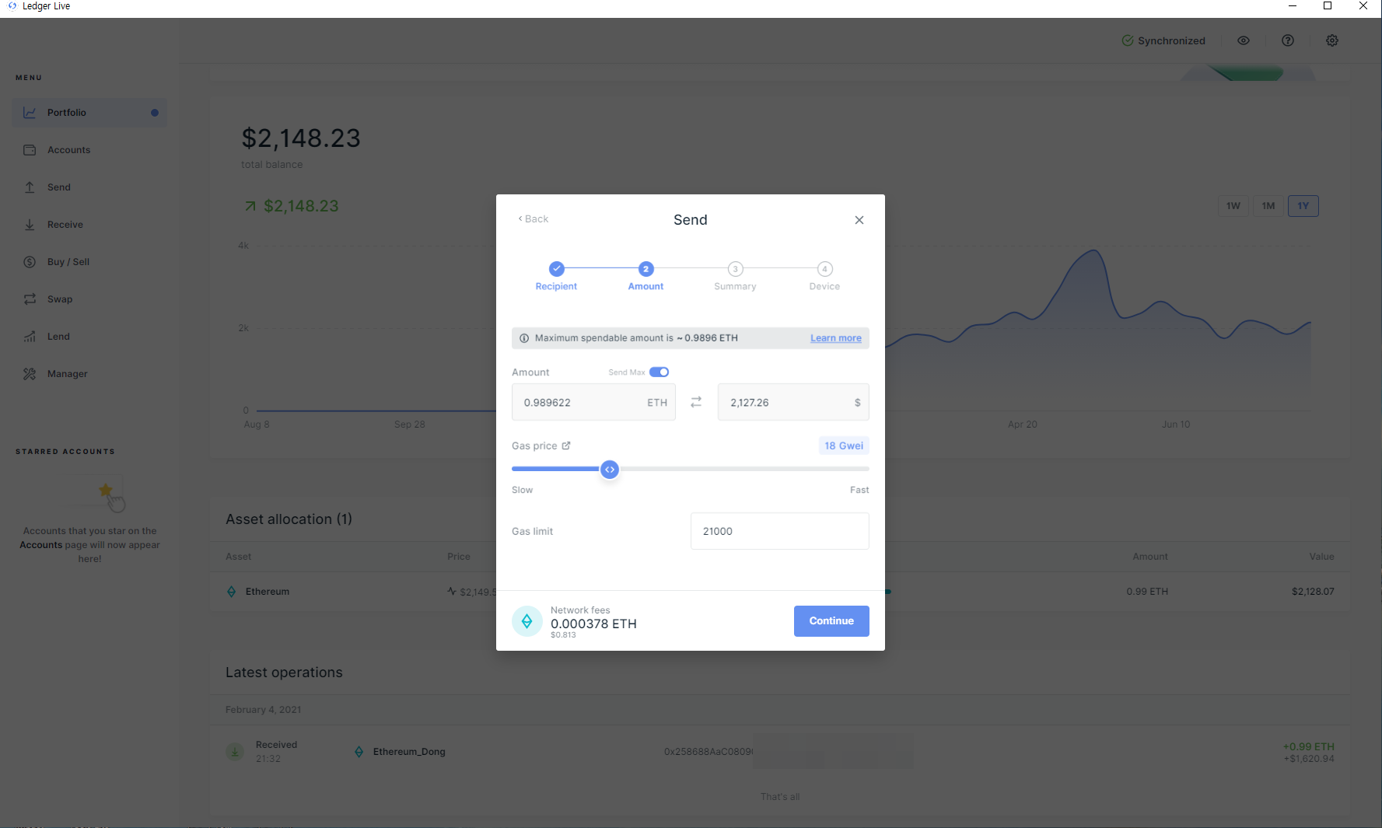Viewport: 1382px width, 828px height.
Task: Click the Accounts wallet icon in sidebar
Action: click(30, 150)
